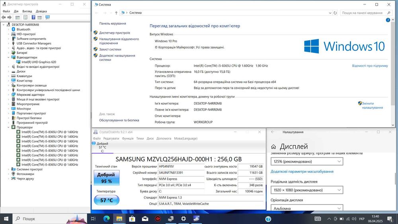
Task: Click the search magnifier in control panel search
Action: 388,13
